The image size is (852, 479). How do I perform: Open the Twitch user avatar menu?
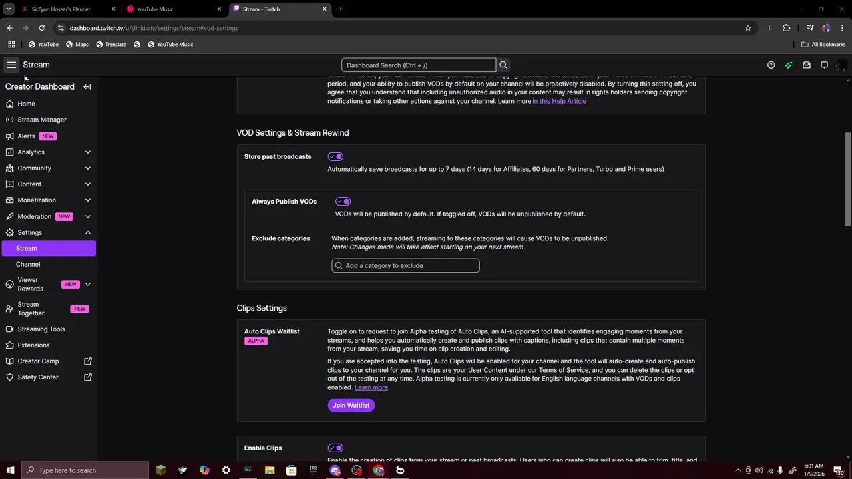coord(842,65)
